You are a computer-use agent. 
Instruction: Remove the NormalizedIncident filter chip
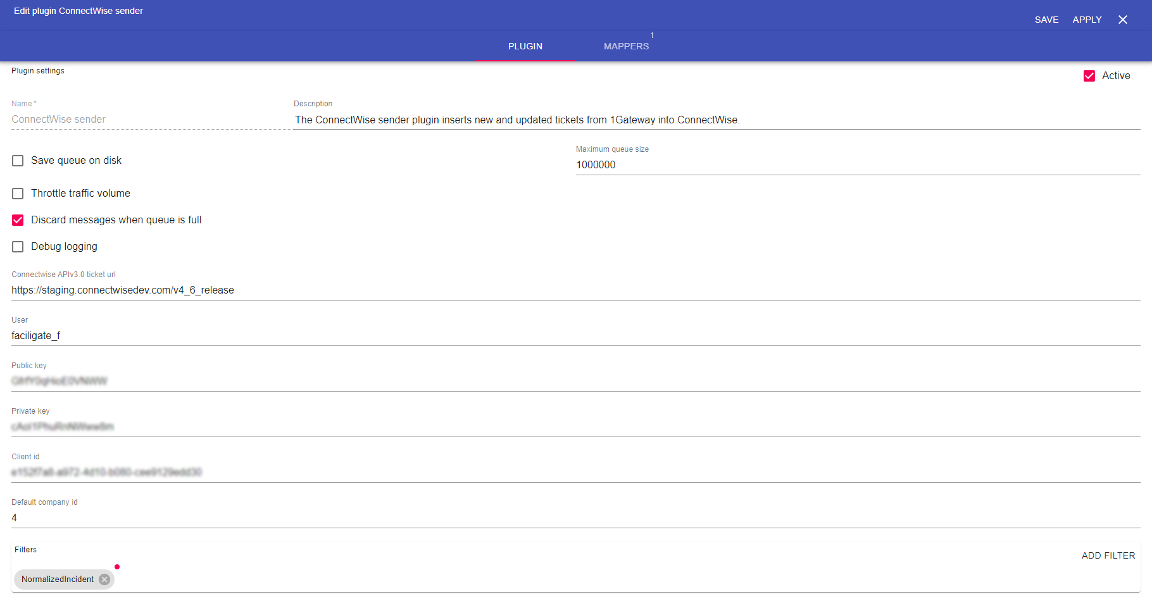104,579
